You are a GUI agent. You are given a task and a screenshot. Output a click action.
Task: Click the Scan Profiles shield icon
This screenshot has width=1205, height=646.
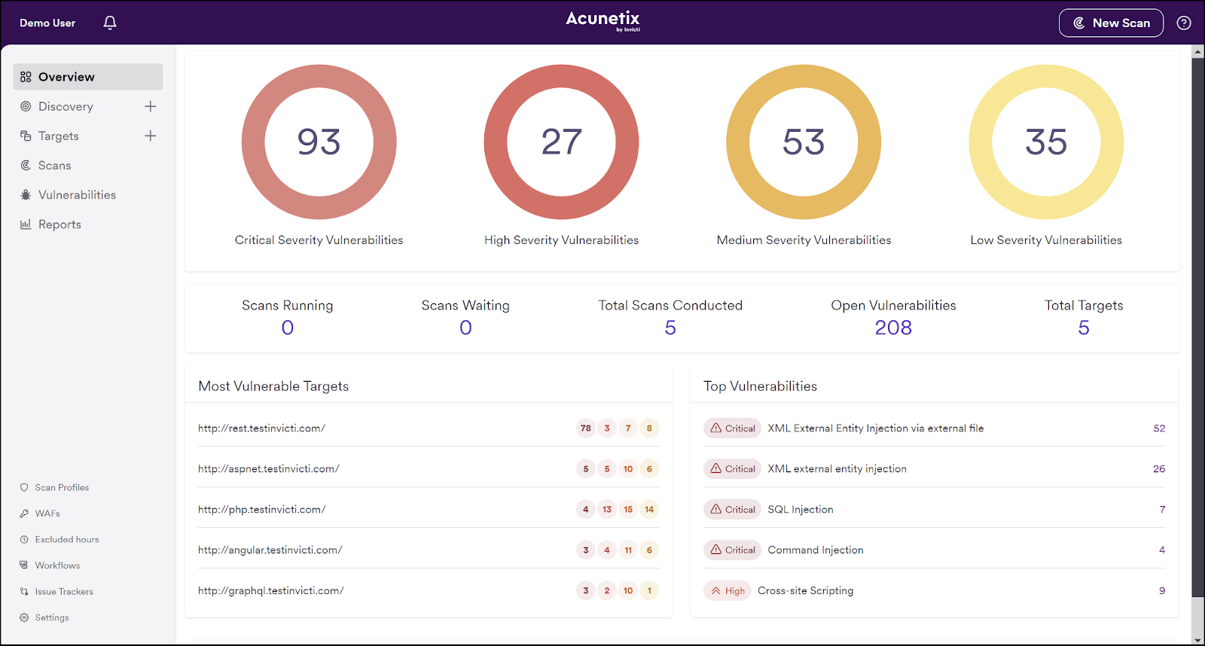coord(24,487)
